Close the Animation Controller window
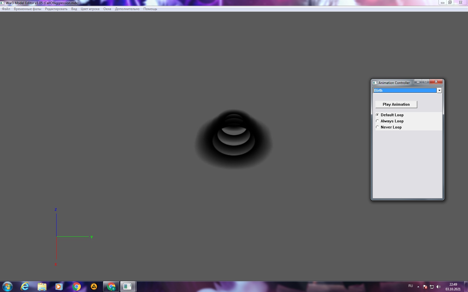 click(x=436, y=82)
